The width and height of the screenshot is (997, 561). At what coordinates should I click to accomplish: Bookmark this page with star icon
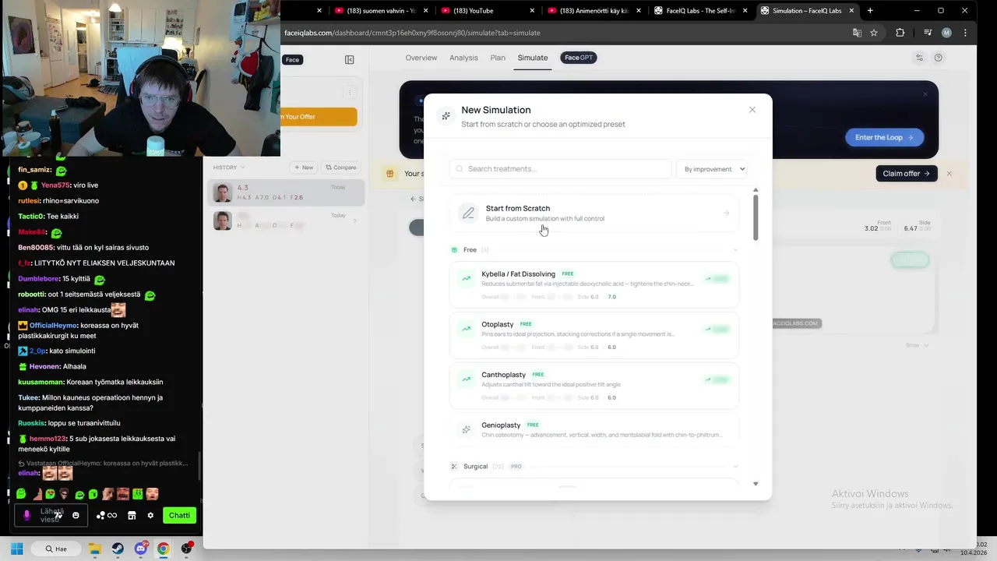click(874, 33)
